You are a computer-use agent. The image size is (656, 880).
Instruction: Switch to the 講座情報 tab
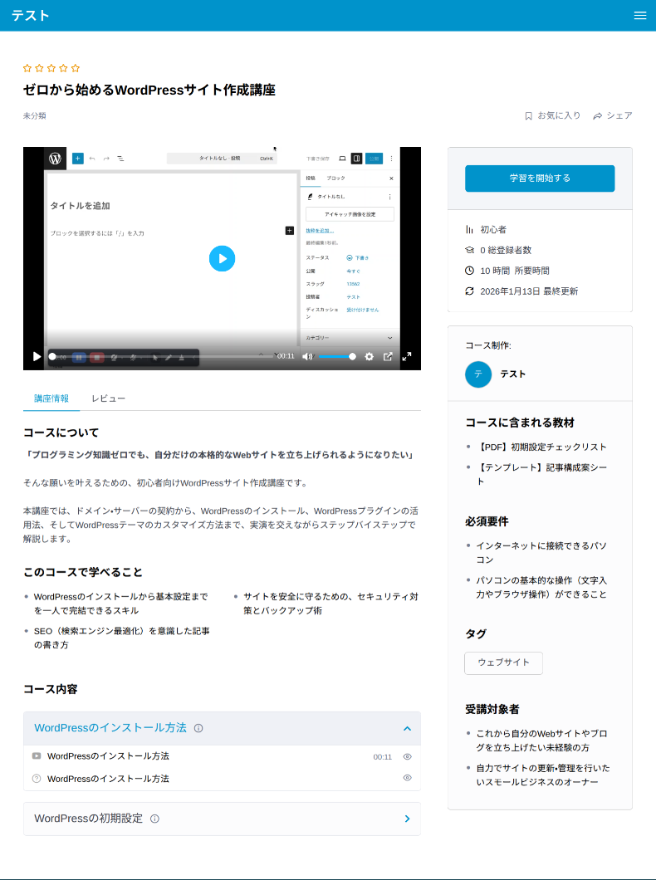(x=51, y=398)
